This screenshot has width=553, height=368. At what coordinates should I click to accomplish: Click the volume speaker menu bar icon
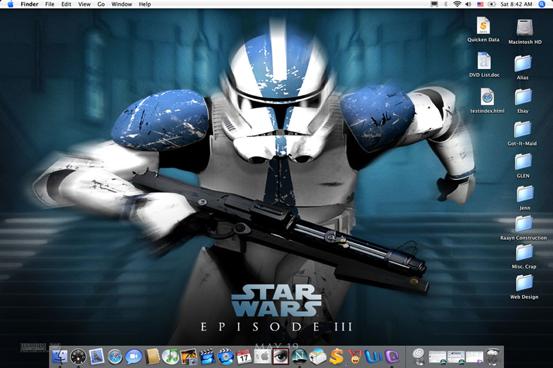(468, 4)
